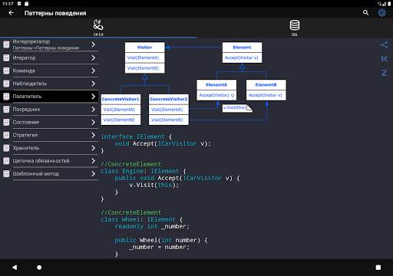
Task: Click the document icon beside Посредник
Action: (6, 109)
